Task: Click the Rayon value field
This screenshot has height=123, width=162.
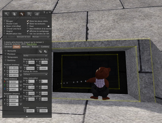Action: coord(31,111)
